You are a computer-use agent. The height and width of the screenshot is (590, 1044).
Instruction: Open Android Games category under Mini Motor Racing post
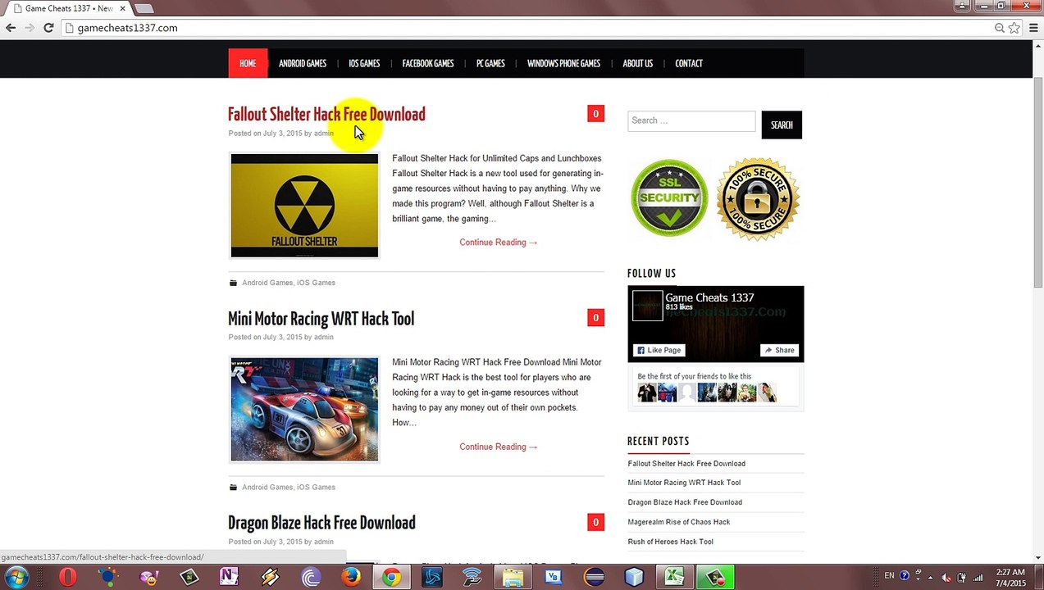tap(267, 487)
